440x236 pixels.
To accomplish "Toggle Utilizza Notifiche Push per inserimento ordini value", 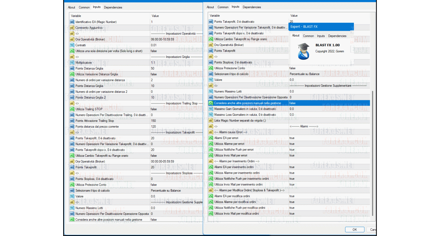I will point(328,179).
